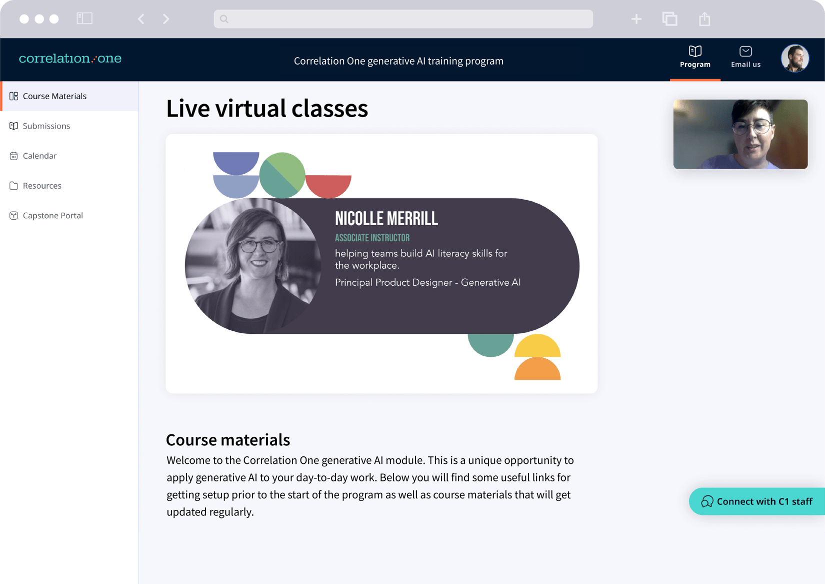825x584 pixels.
Task: Click the correlation one logo
Action: coord(70,59)
